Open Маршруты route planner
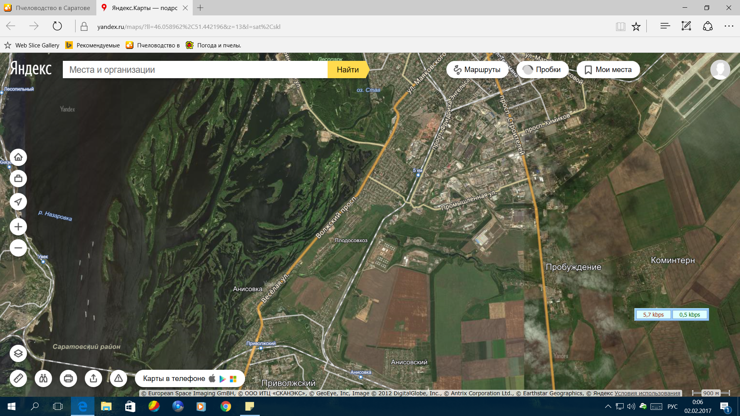 [x=477, y=70]
